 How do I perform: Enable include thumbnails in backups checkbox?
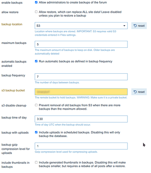[x=36, y=162]
